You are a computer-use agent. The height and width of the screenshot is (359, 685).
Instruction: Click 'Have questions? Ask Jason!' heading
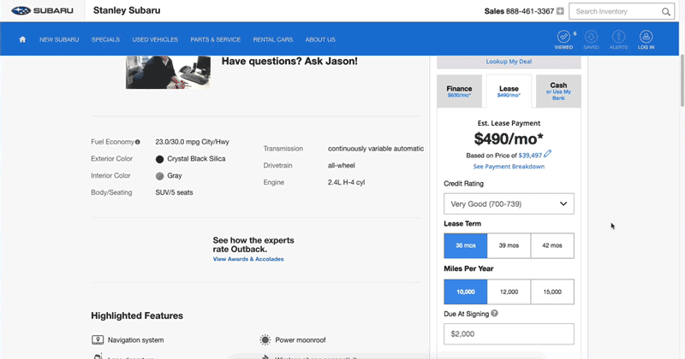[289, 61]
